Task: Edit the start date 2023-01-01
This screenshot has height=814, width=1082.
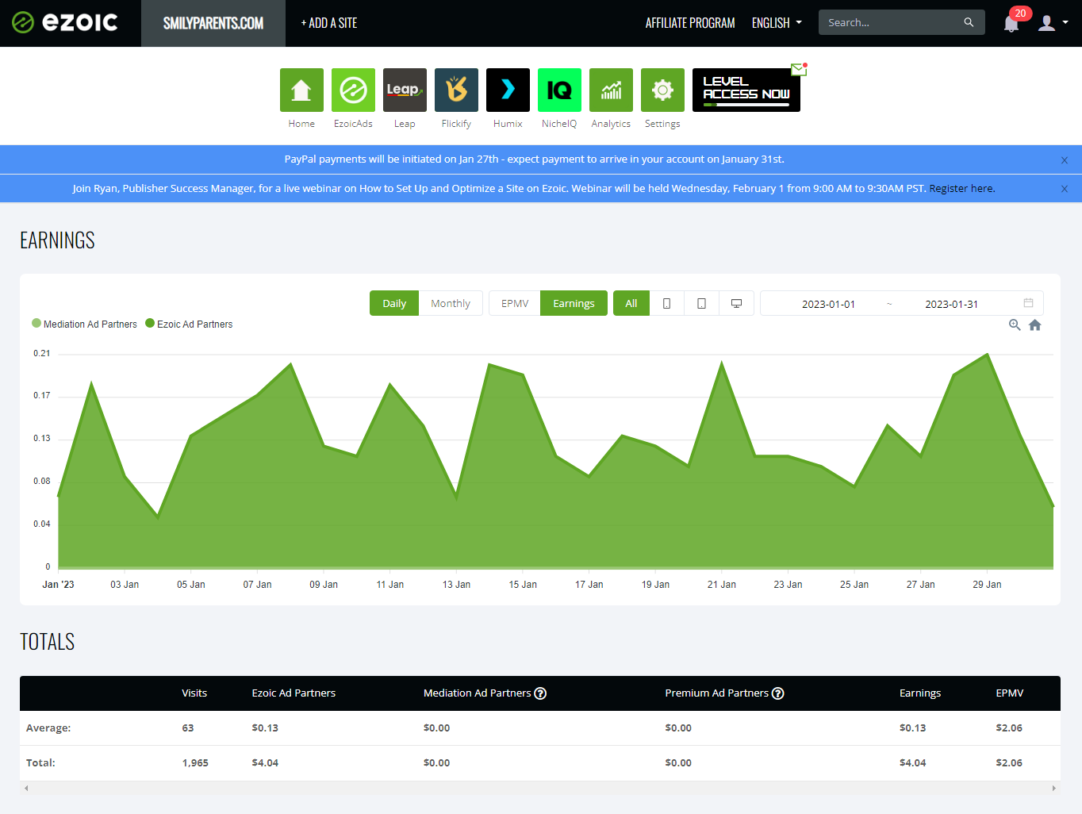Action: tap(828, 304)
